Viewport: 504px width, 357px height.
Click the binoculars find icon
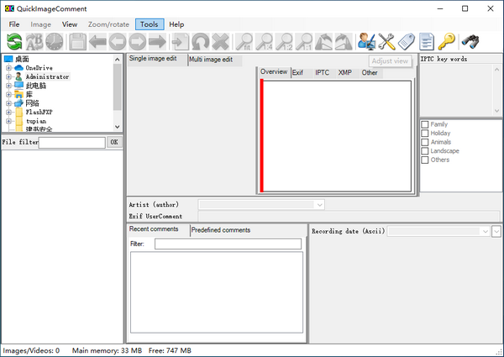471,40
